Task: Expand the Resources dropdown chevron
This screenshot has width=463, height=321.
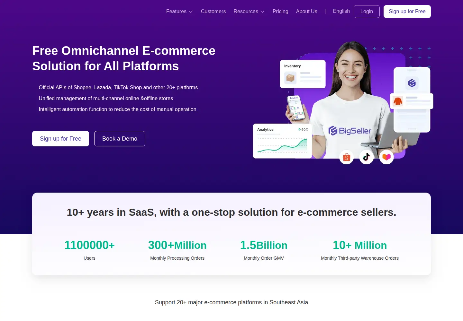Action: click(x=262, y=12)
